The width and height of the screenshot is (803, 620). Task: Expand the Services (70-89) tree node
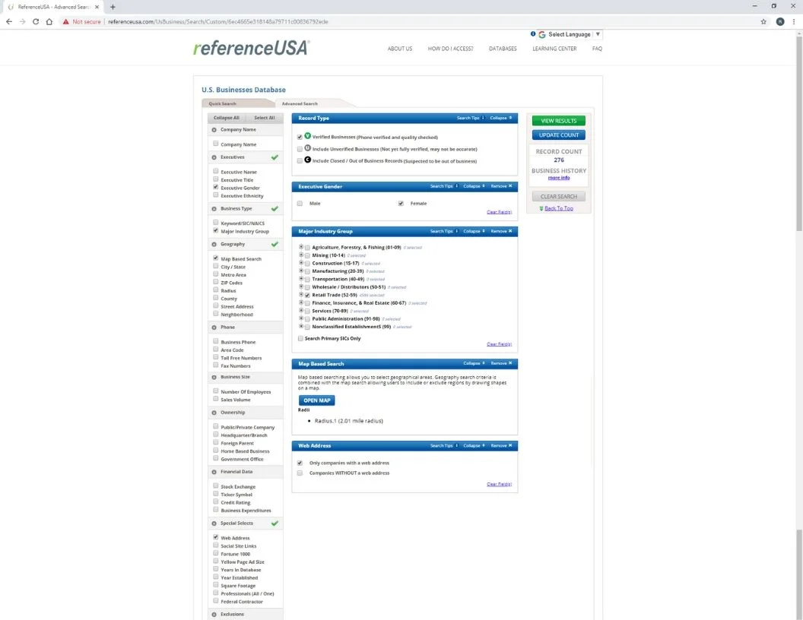(x=301, y=311)
